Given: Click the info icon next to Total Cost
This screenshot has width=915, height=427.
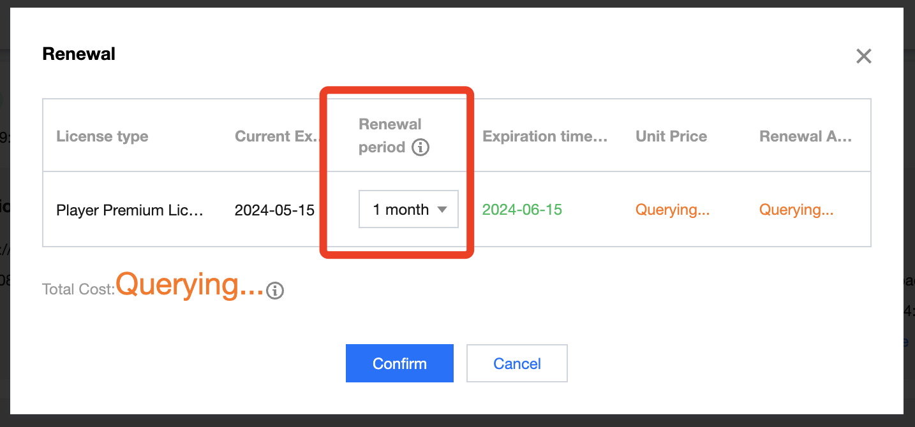Looking at the screenshot, I should [275, 291].
